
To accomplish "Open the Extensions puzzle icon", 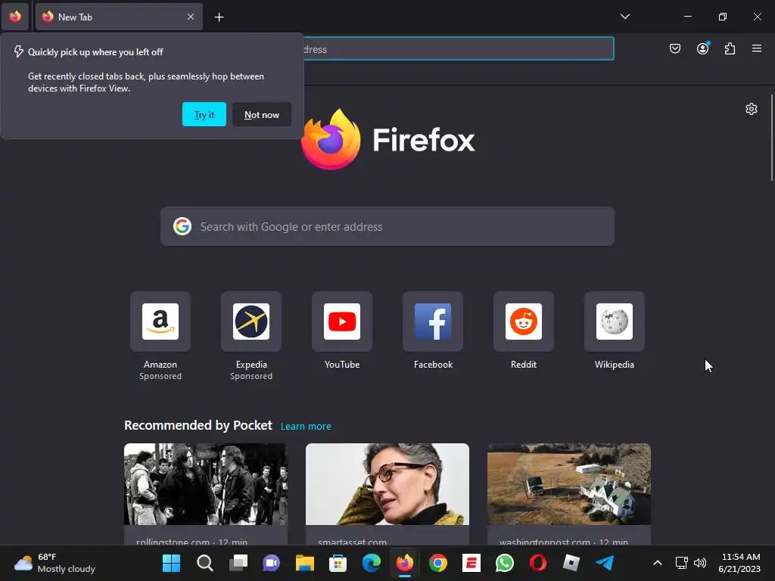I will click(x=730, y=48).
